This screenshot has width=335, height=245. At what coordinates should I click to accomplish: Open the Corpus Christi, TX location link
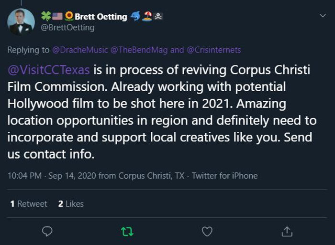click(151, 176)
